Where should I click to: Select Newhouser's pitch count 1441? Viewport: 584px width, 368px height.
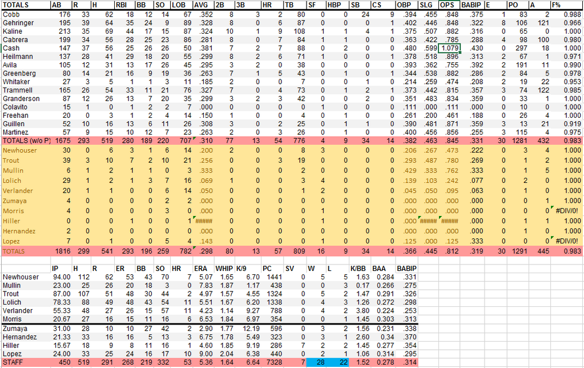point(275,277)
